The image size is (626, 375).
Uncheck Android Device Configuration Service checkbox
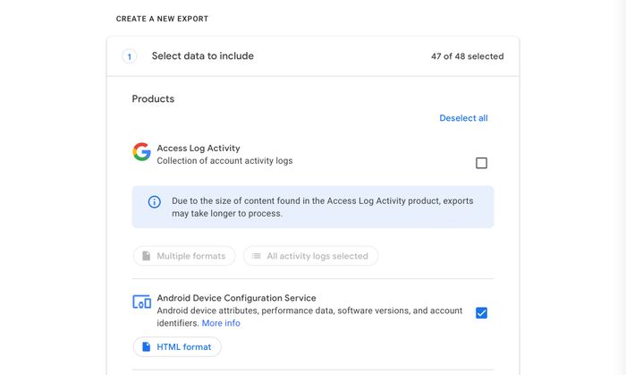481,312
